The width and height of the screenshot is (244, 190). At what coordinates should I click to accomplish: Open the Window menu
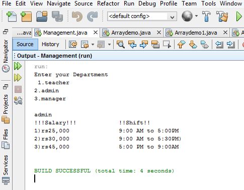[x=231, y=4]
